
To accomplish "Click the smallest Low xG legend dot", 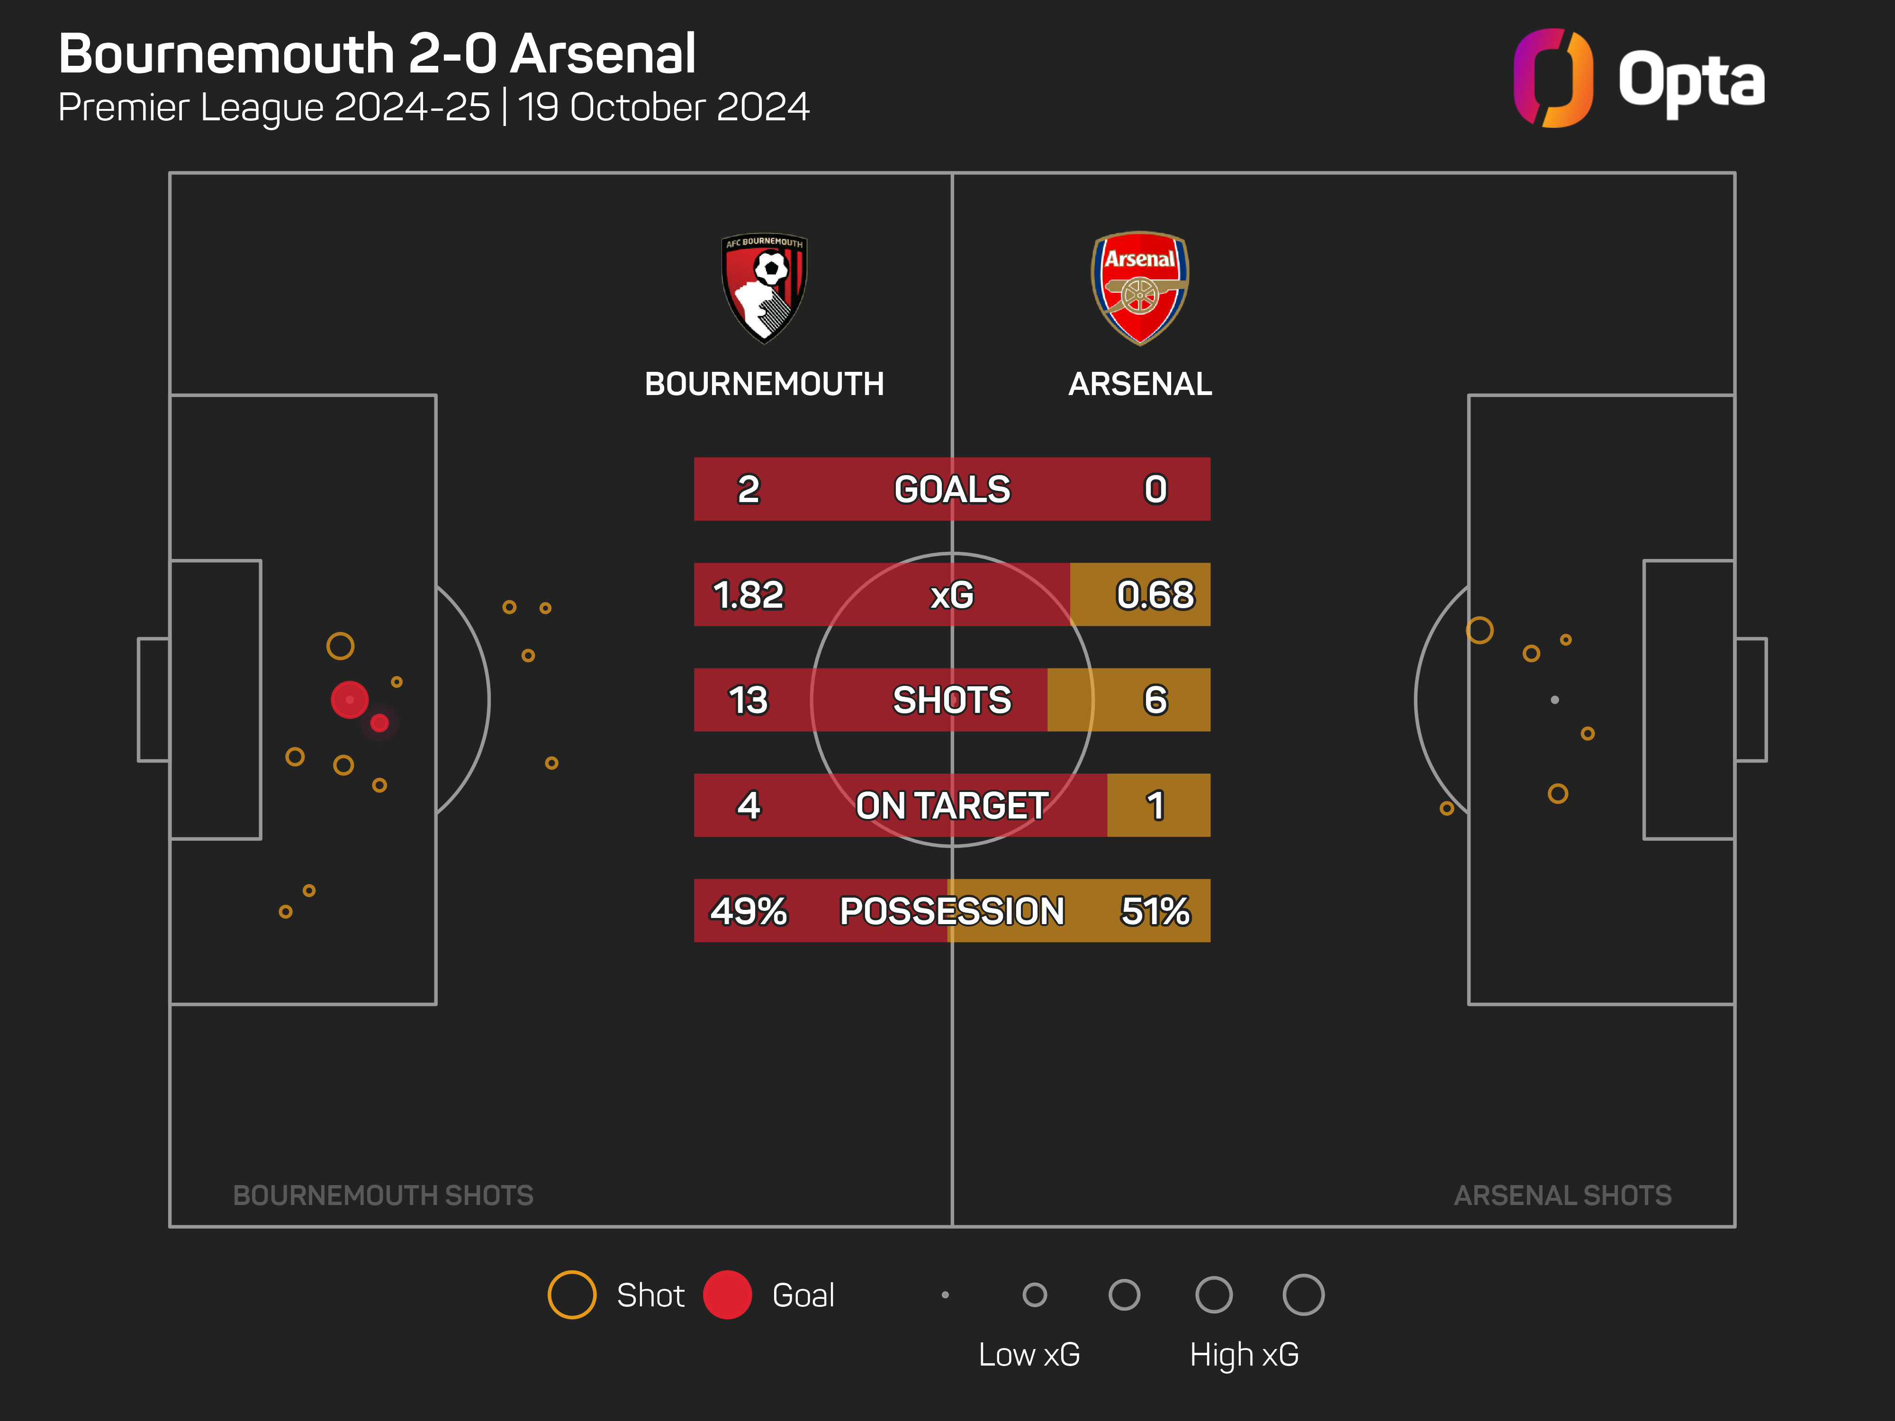I will point(945,1294).
